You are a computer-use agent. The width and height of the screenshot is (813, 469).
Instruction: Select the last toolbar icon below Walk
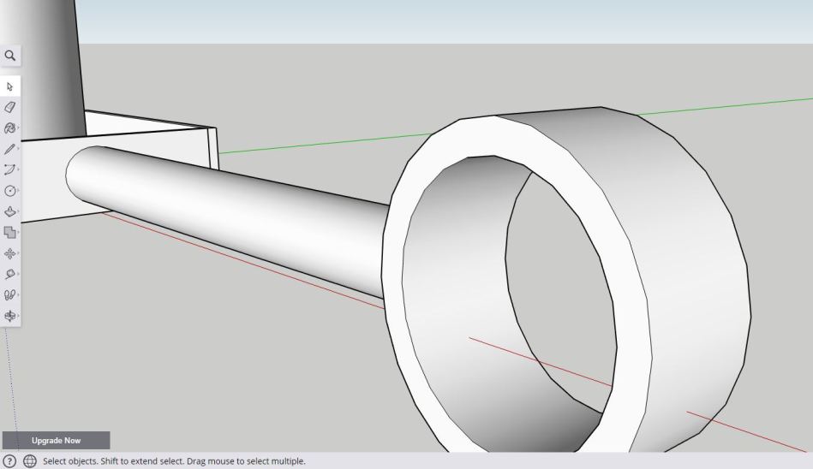click(x=10, y=315)
